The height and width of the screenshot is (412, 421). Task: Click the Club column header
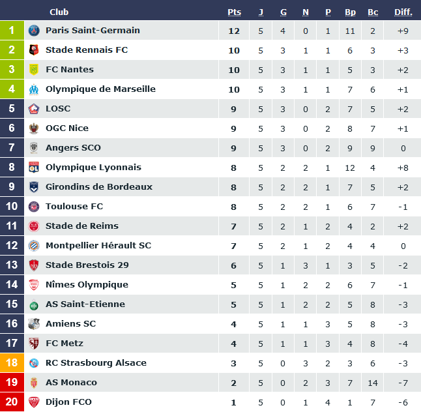(x=59, y=12)
